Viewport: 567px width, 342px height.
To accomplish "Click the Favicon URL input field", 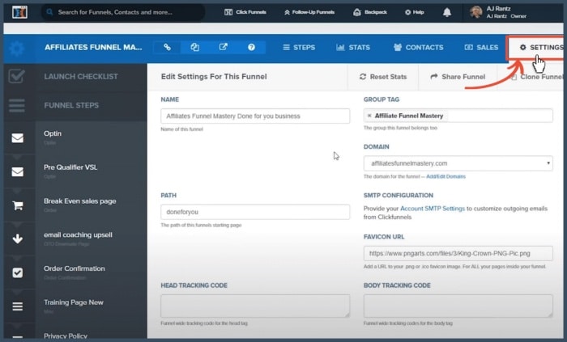I will 458,253.
